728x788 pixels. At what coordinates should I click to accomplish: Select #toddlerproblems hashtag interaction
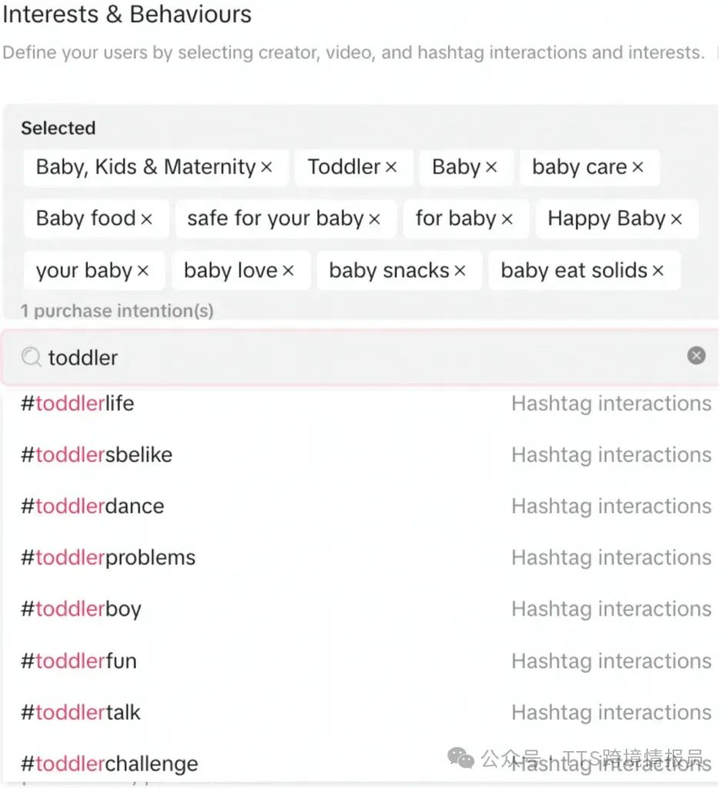[108, 558]
